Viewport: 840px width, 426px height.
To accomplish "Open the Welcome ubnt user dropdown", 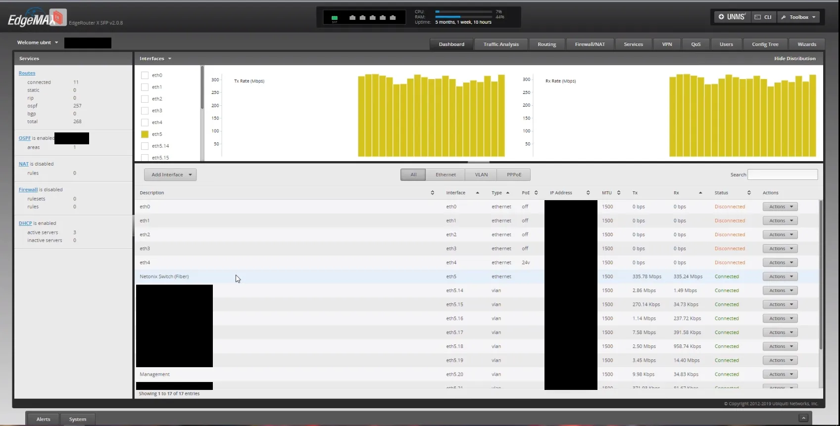I will click(x=38, y=43).
